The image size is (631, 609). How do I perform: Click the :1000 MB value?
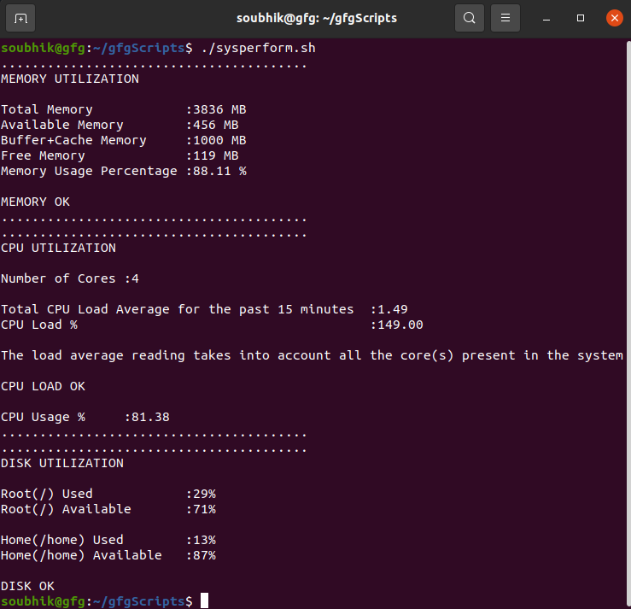pyautogui.click(x=216, y=140)
